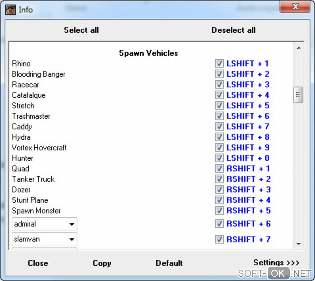Click the Stunt Plane label
This screenshot has width=315, height=281.
[x=30, y=200]
